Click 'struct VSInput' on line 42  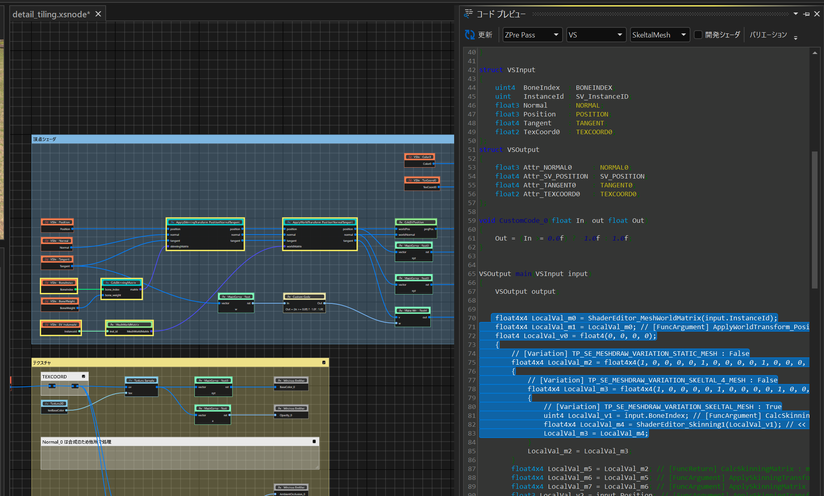[x=507, y=70]
